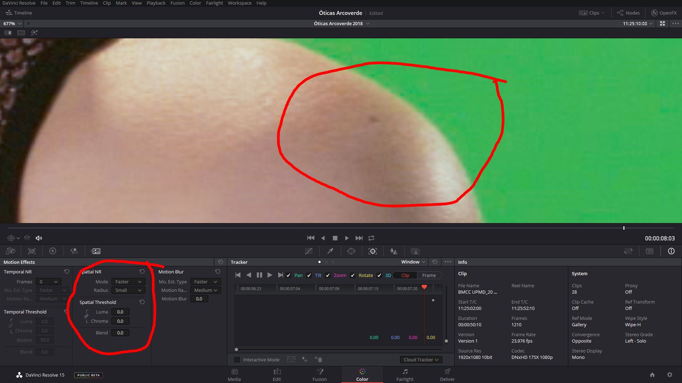Open tracker Window mode dropdown
This screenshot has width=682, height=383.
[413, 262]
